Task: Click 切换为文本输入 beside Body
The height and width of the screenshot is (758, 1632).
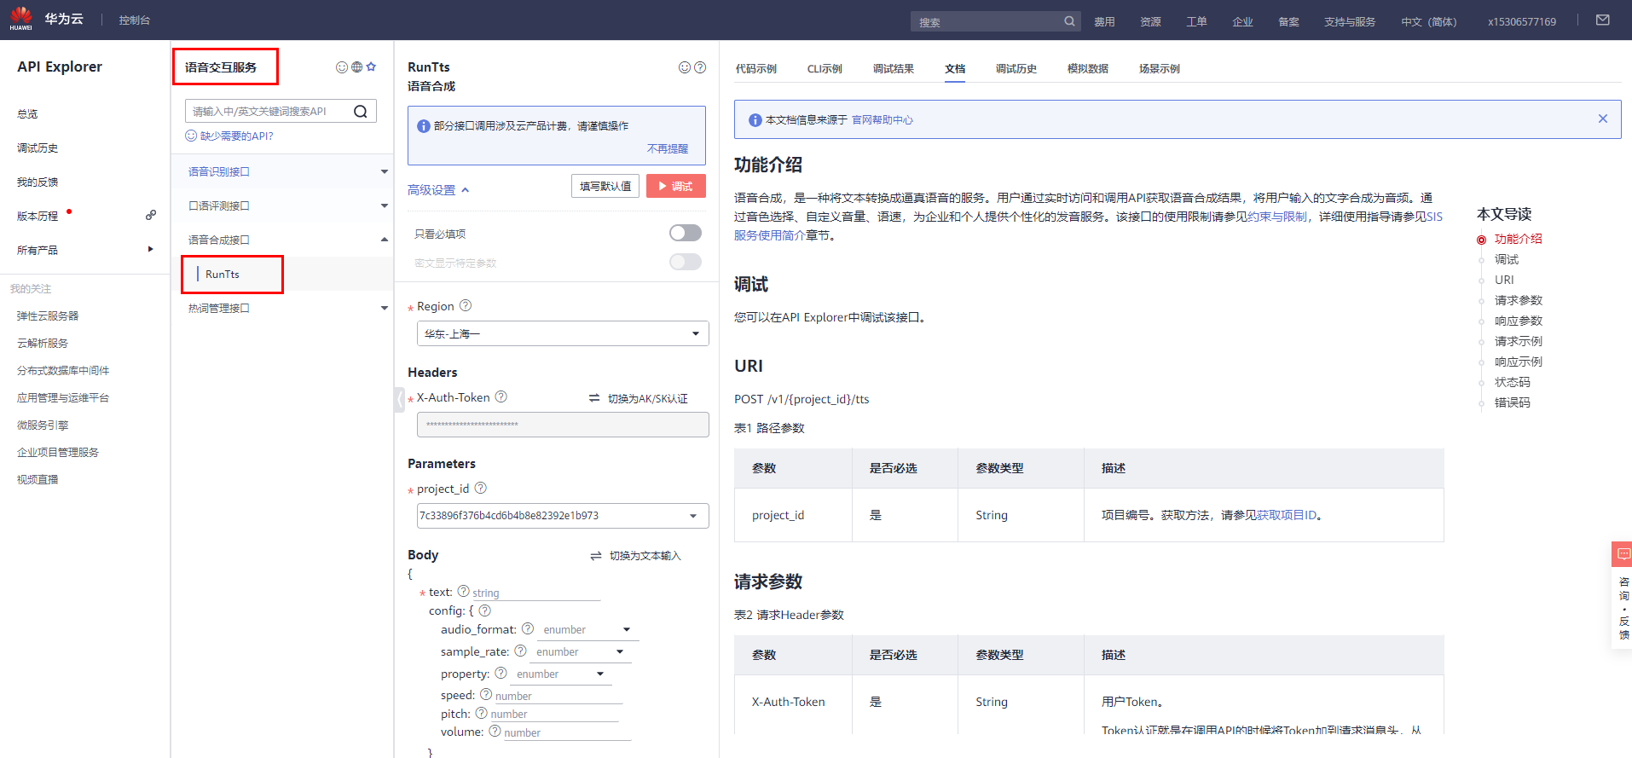Action: tap(636, 556)
